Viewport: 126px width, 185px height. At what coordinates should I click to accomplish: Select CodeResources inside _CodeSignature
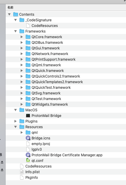(x=45, y=25)
